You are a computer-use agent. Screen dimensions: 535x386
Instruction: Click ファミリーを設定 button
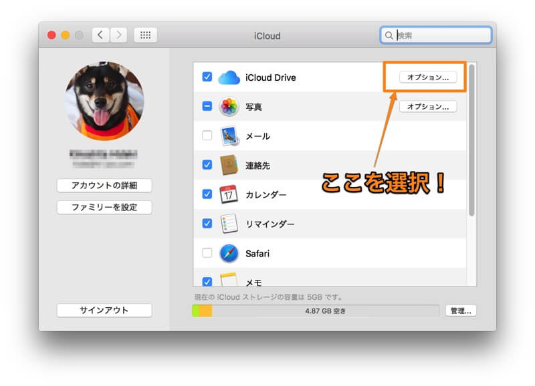(x=104, y=207)
